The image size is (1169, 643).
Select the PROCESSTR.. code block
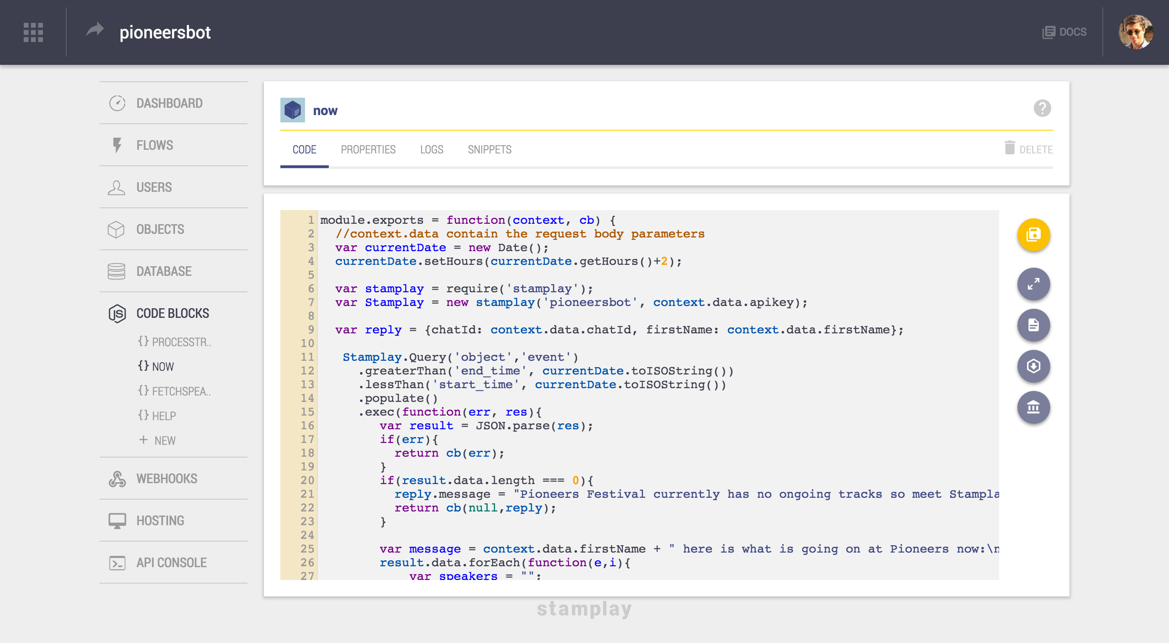tap(175, 342)
